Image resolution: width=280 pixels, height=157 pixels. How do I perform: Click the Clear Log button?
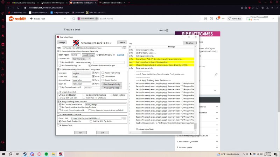click(189, 43)
